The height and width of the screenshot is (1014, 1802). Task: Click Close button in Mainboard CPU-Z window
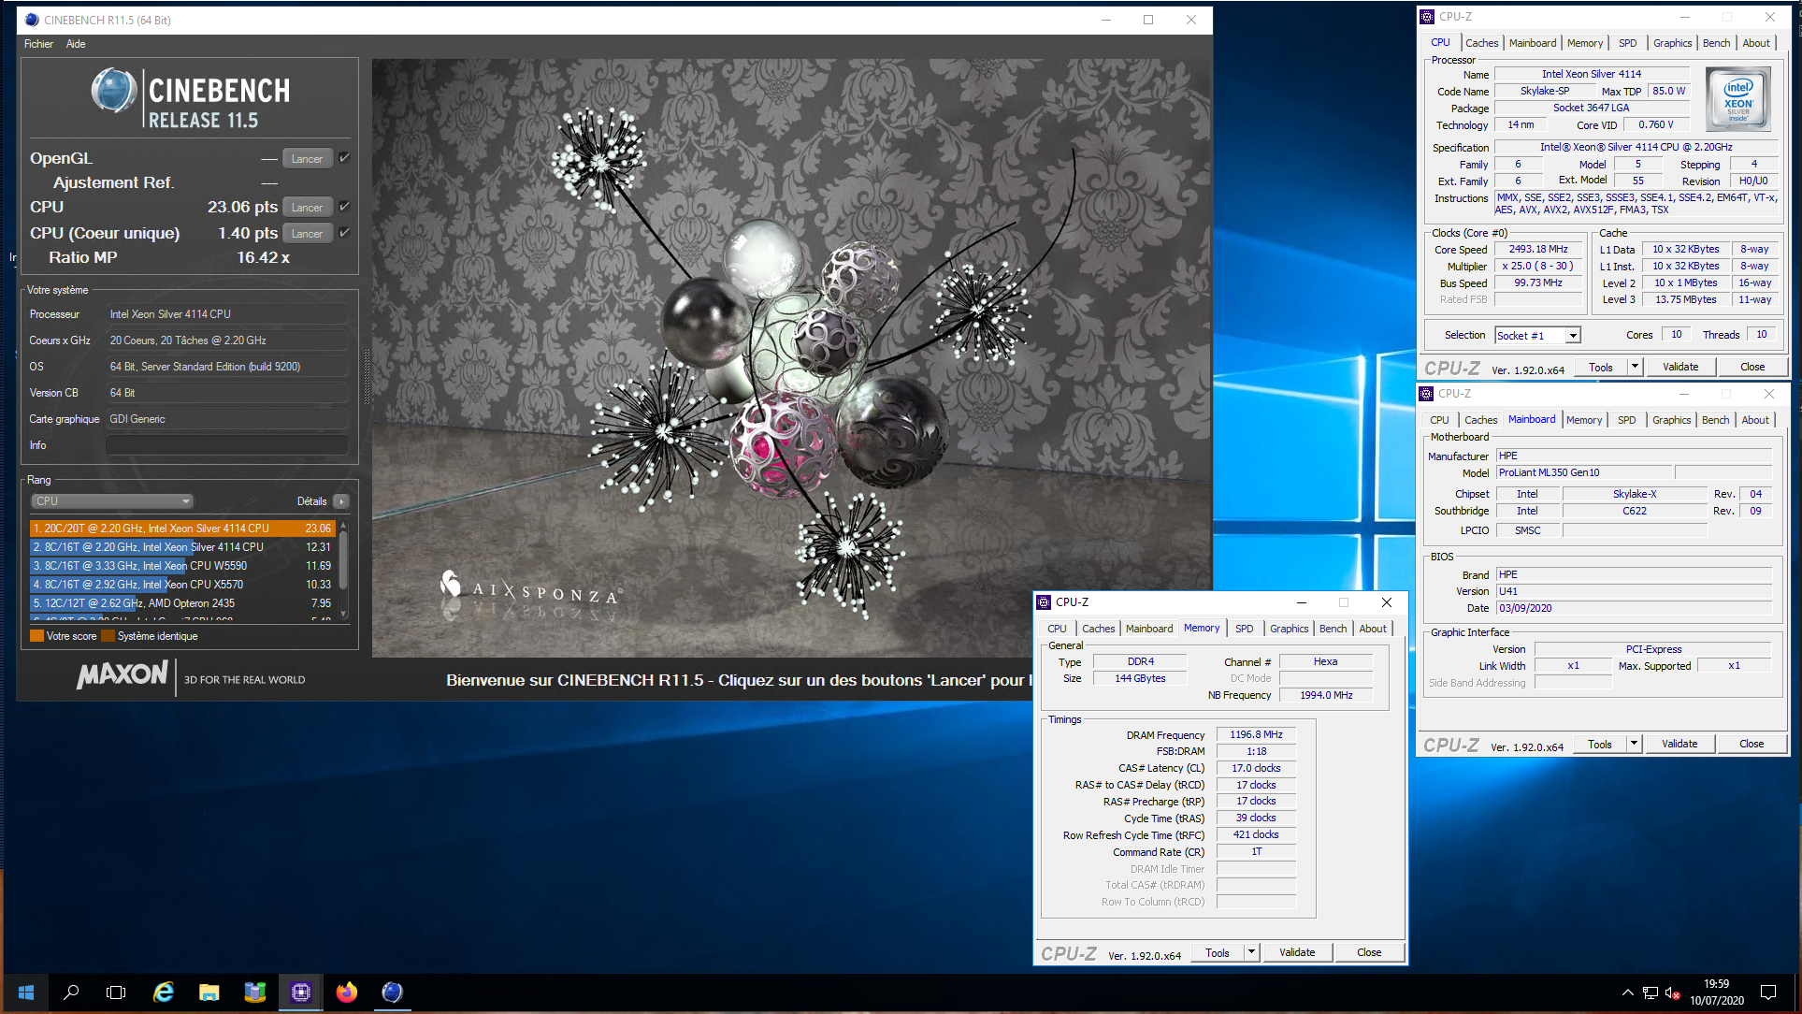(x=1752, y=745)
